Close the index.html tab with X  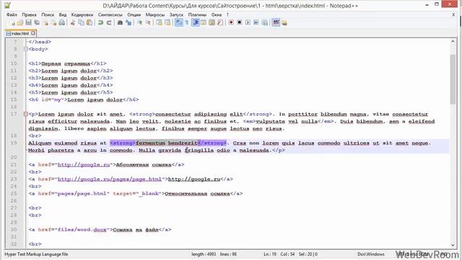[x=33, y=33]
